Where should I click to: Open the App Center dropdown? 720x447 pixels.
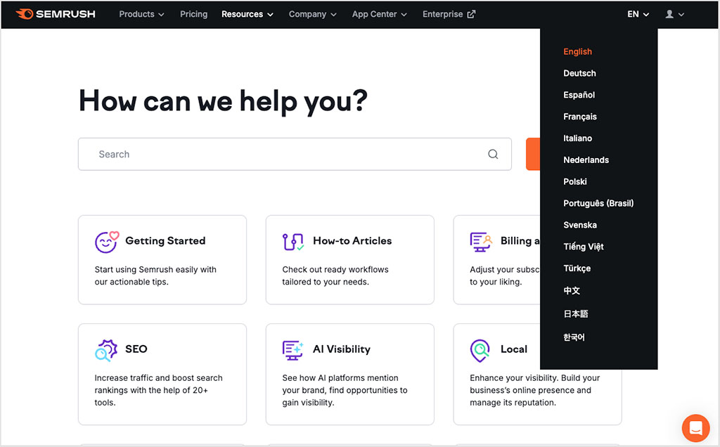(379, 14)
